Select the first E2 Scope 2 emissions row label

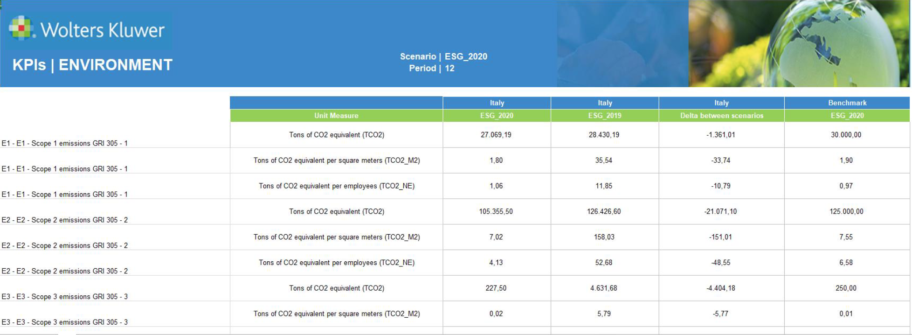(65, 220)
